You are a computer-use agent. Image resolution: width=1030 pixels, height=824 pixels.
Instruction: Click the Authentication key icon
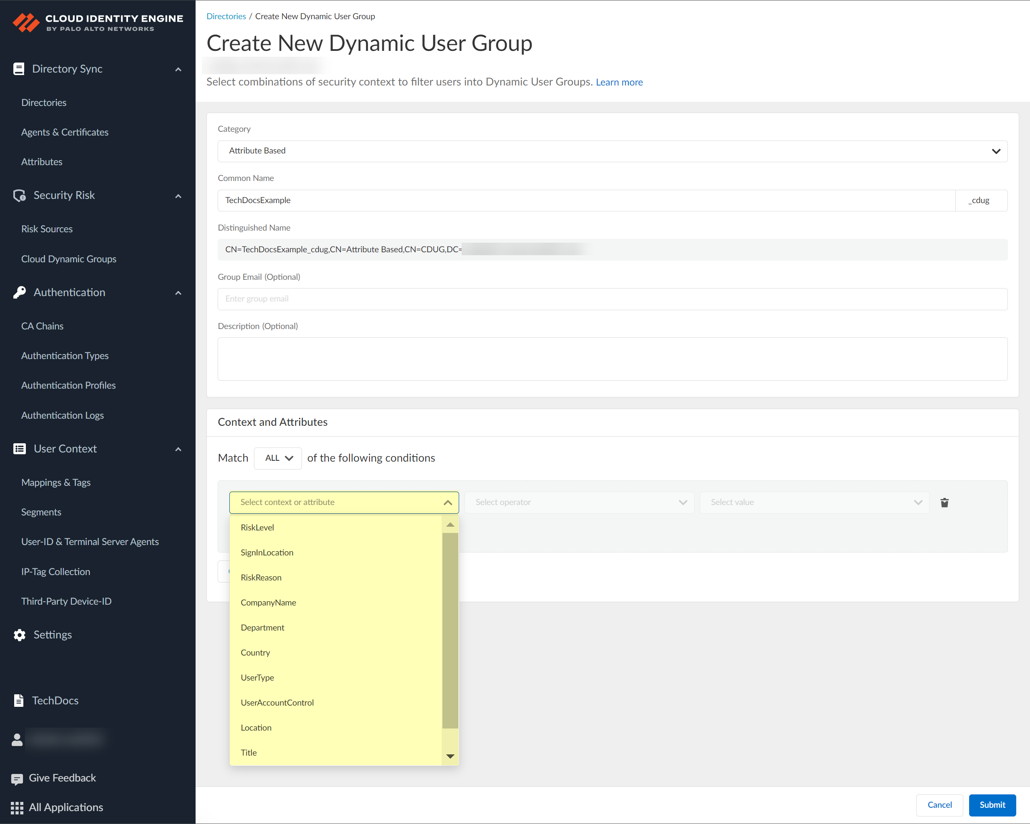[19, 292]
